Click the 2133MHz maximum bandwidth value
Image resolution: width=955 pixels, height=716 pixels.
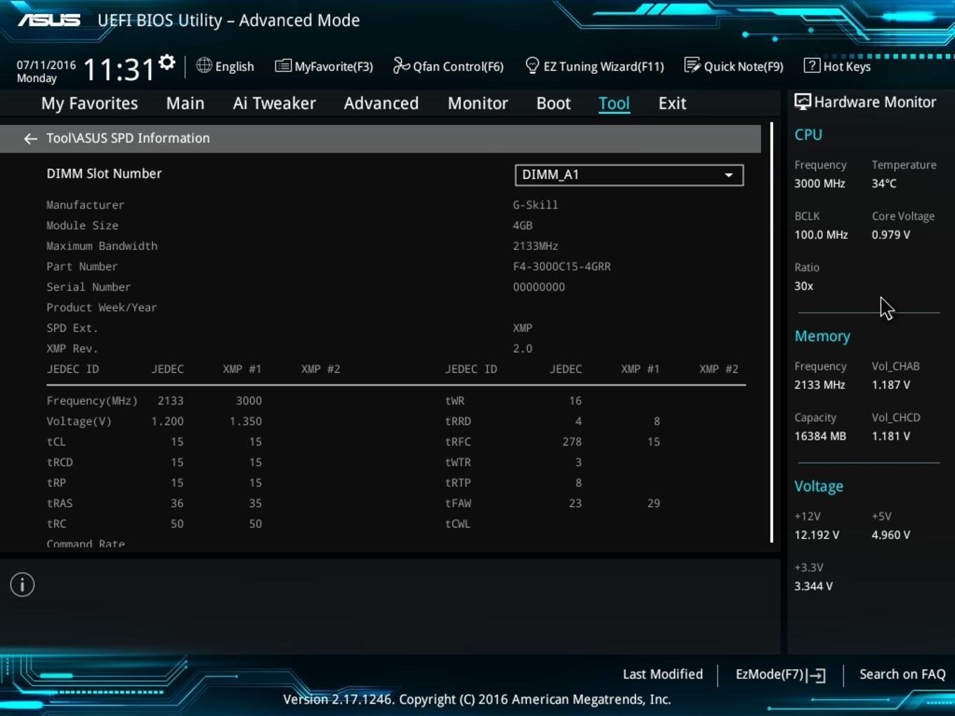535,246
